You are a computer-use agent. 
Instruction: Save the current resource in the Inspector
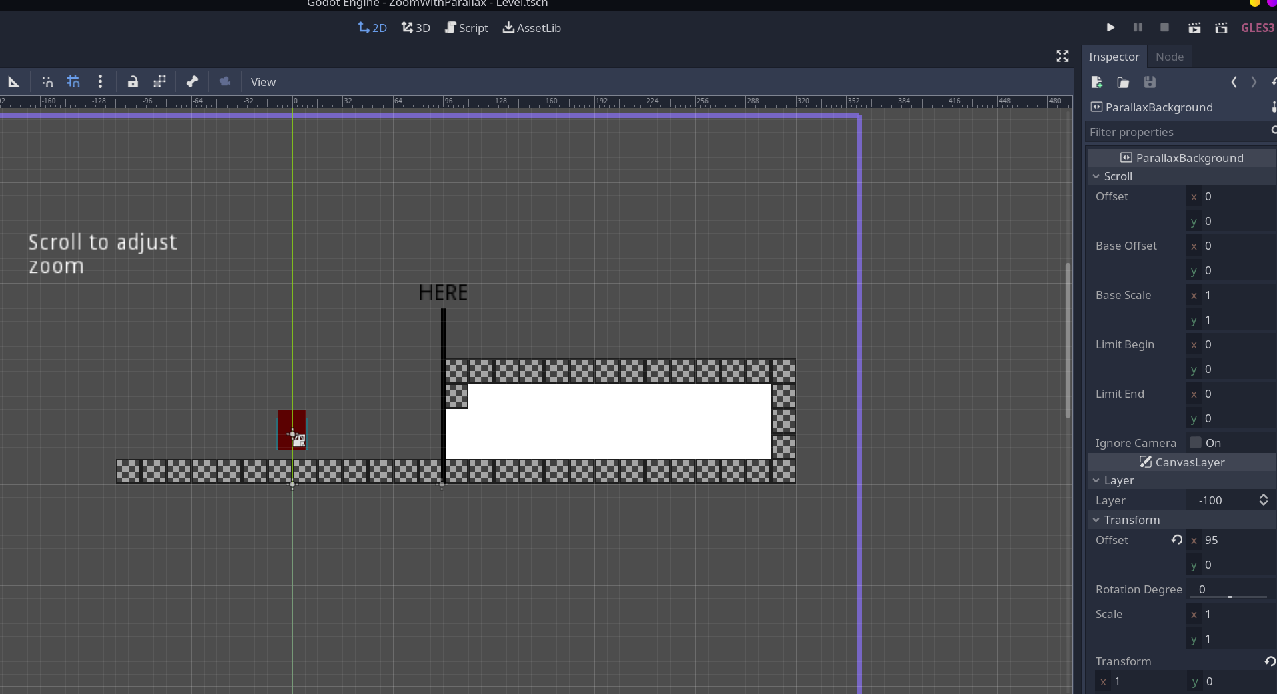pos(1150,82)
